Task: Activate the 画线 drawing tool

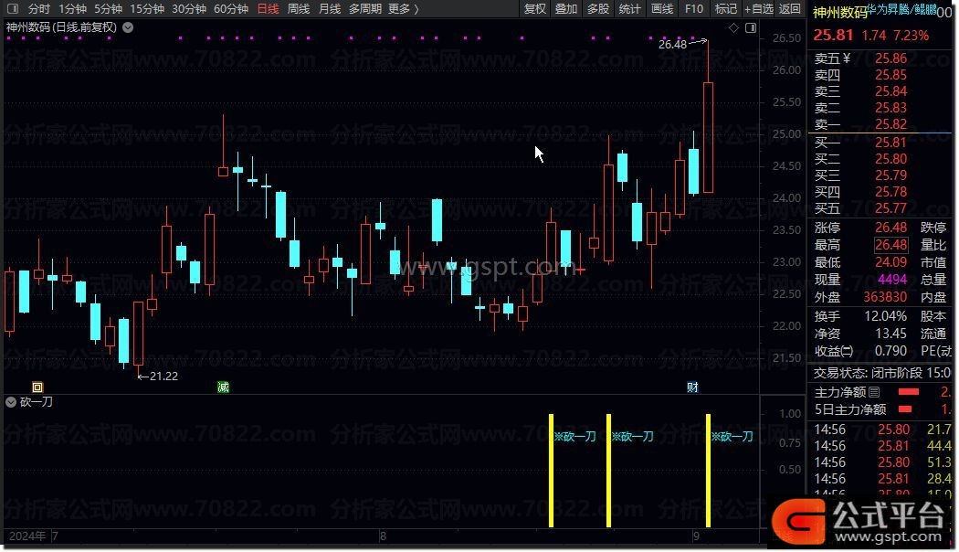Action: [662, 8]
